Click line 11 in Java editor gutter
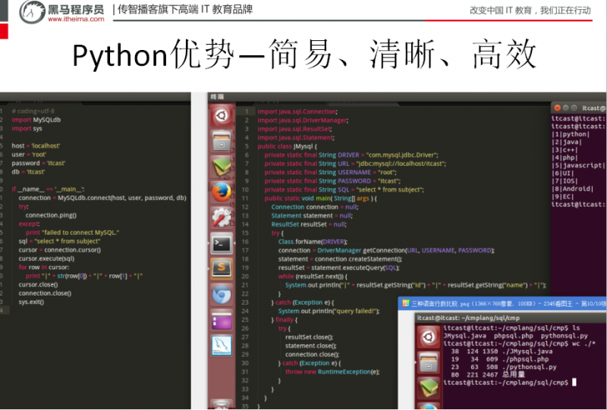This screenshot has height=410, width=607. coord(246,198)
